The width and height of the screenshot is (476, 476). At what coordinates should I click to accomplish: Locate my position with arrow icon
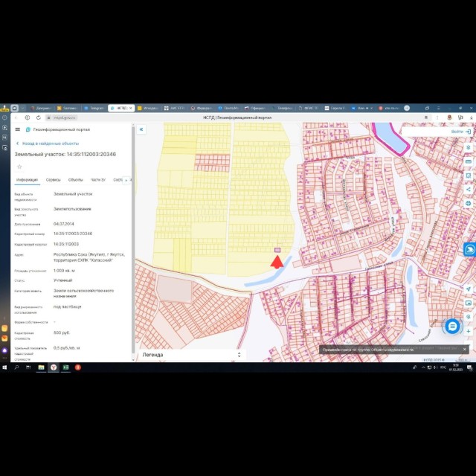coord(468,289)
